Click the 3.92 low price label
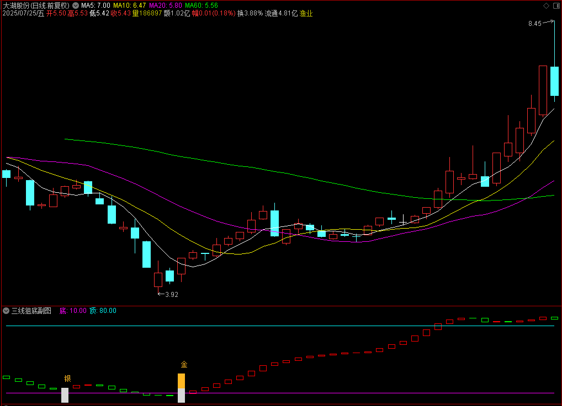Image resolution: width=562 pixels, height=406 pixels. 172,294
